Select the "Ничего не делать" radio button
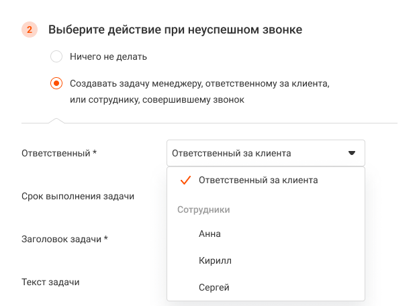 pyautogui.click(x=56, y=56)
